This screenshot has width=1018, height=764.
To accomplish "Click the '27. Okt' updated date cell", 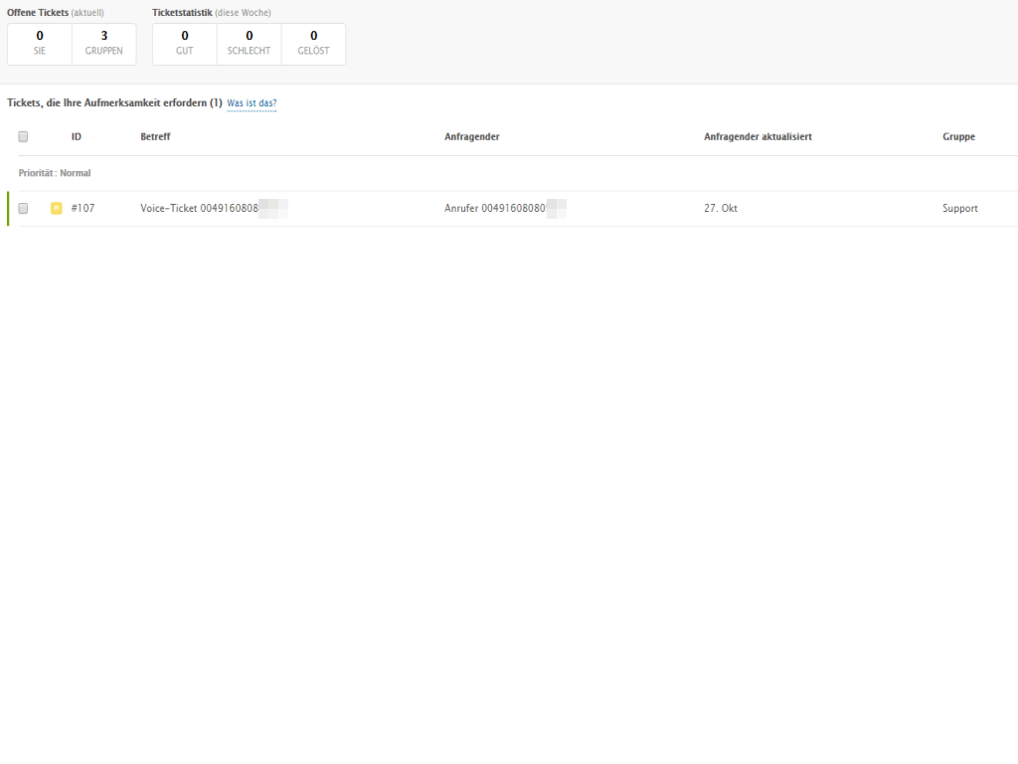I will tap(720, 208).
